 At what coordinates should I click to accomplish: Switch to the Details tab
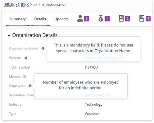click(40, 19)
